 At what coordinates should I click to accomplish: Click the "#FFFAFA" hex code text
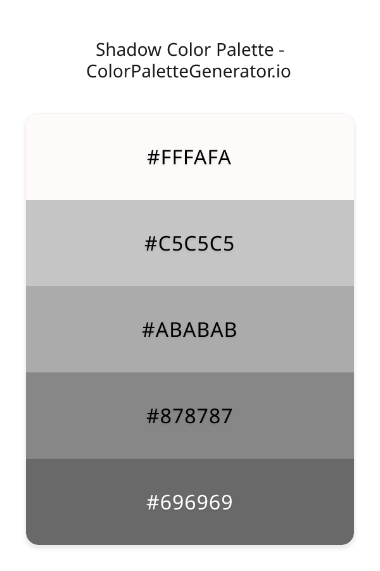[189, 157]
